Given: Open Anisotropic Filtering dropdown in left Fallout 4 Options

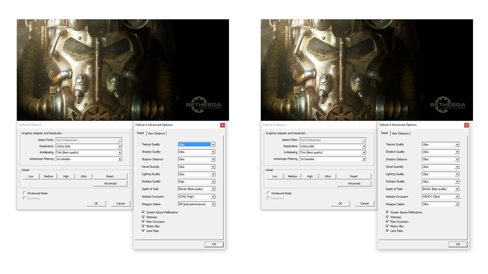Looking at the screenshot, I should point(89,159).
